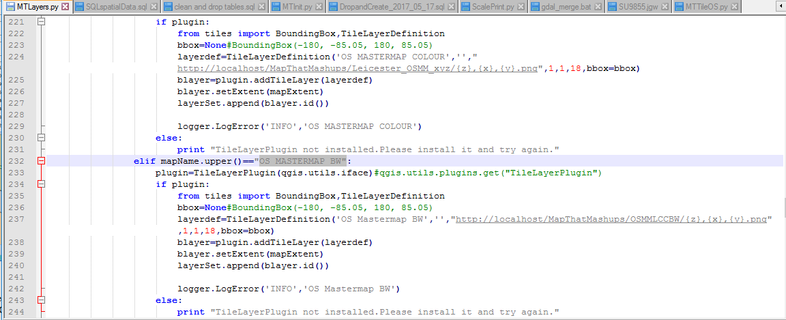Click the print statement on line 244
This screenshot has width=786, height=320.
(368, 312)
